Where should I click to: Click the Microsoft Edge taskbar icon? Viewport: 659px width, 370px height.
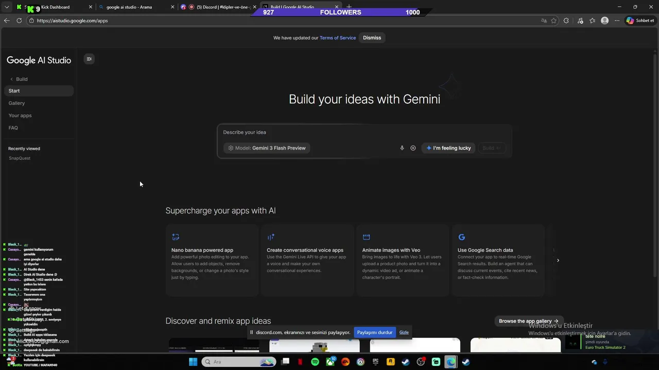451,362
